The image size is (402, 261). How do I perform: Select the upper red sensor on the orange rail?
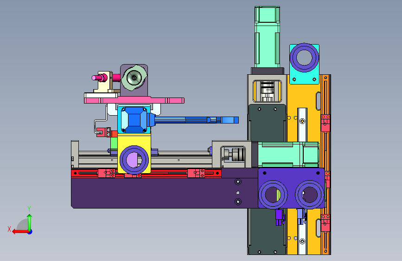325,123
